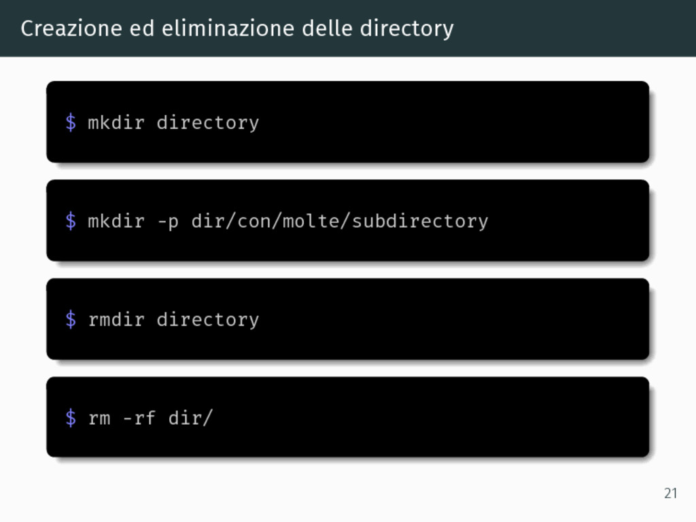This screenshot has height=522, width=696.
Task: Click the dollar prompt before 'rm -rf'
Action: tap(71, 418)
